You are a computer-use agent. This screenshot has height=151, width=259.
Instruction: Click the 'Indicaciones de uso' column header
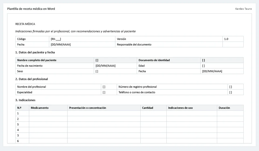(x=192, y=108)
